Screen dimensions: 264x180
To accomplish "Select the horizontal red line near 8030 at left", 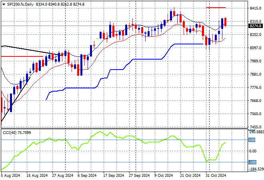I will pyautogui.click(x=22, y=56).
